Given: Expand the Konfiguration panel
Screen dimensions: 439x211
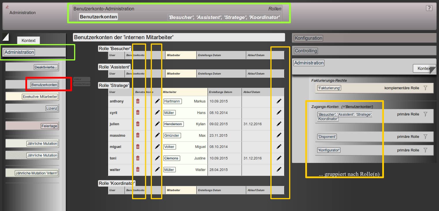Looking at the screenshot, I should tap(308, 38).
